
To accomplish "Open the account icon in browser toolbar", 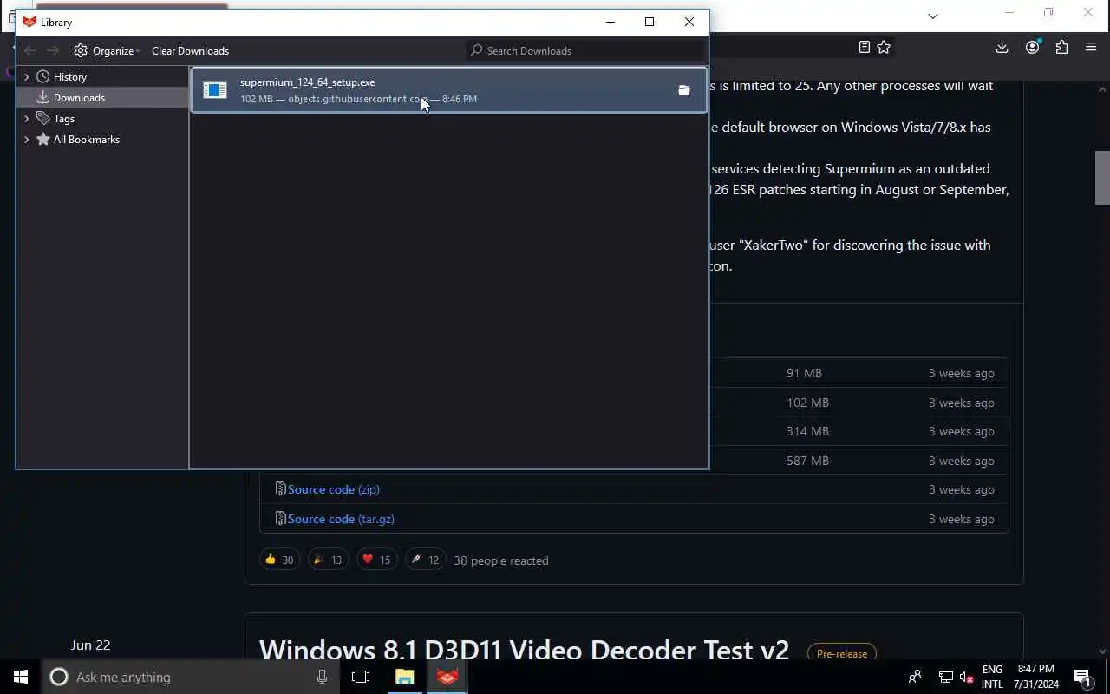I will (1032, 48).
